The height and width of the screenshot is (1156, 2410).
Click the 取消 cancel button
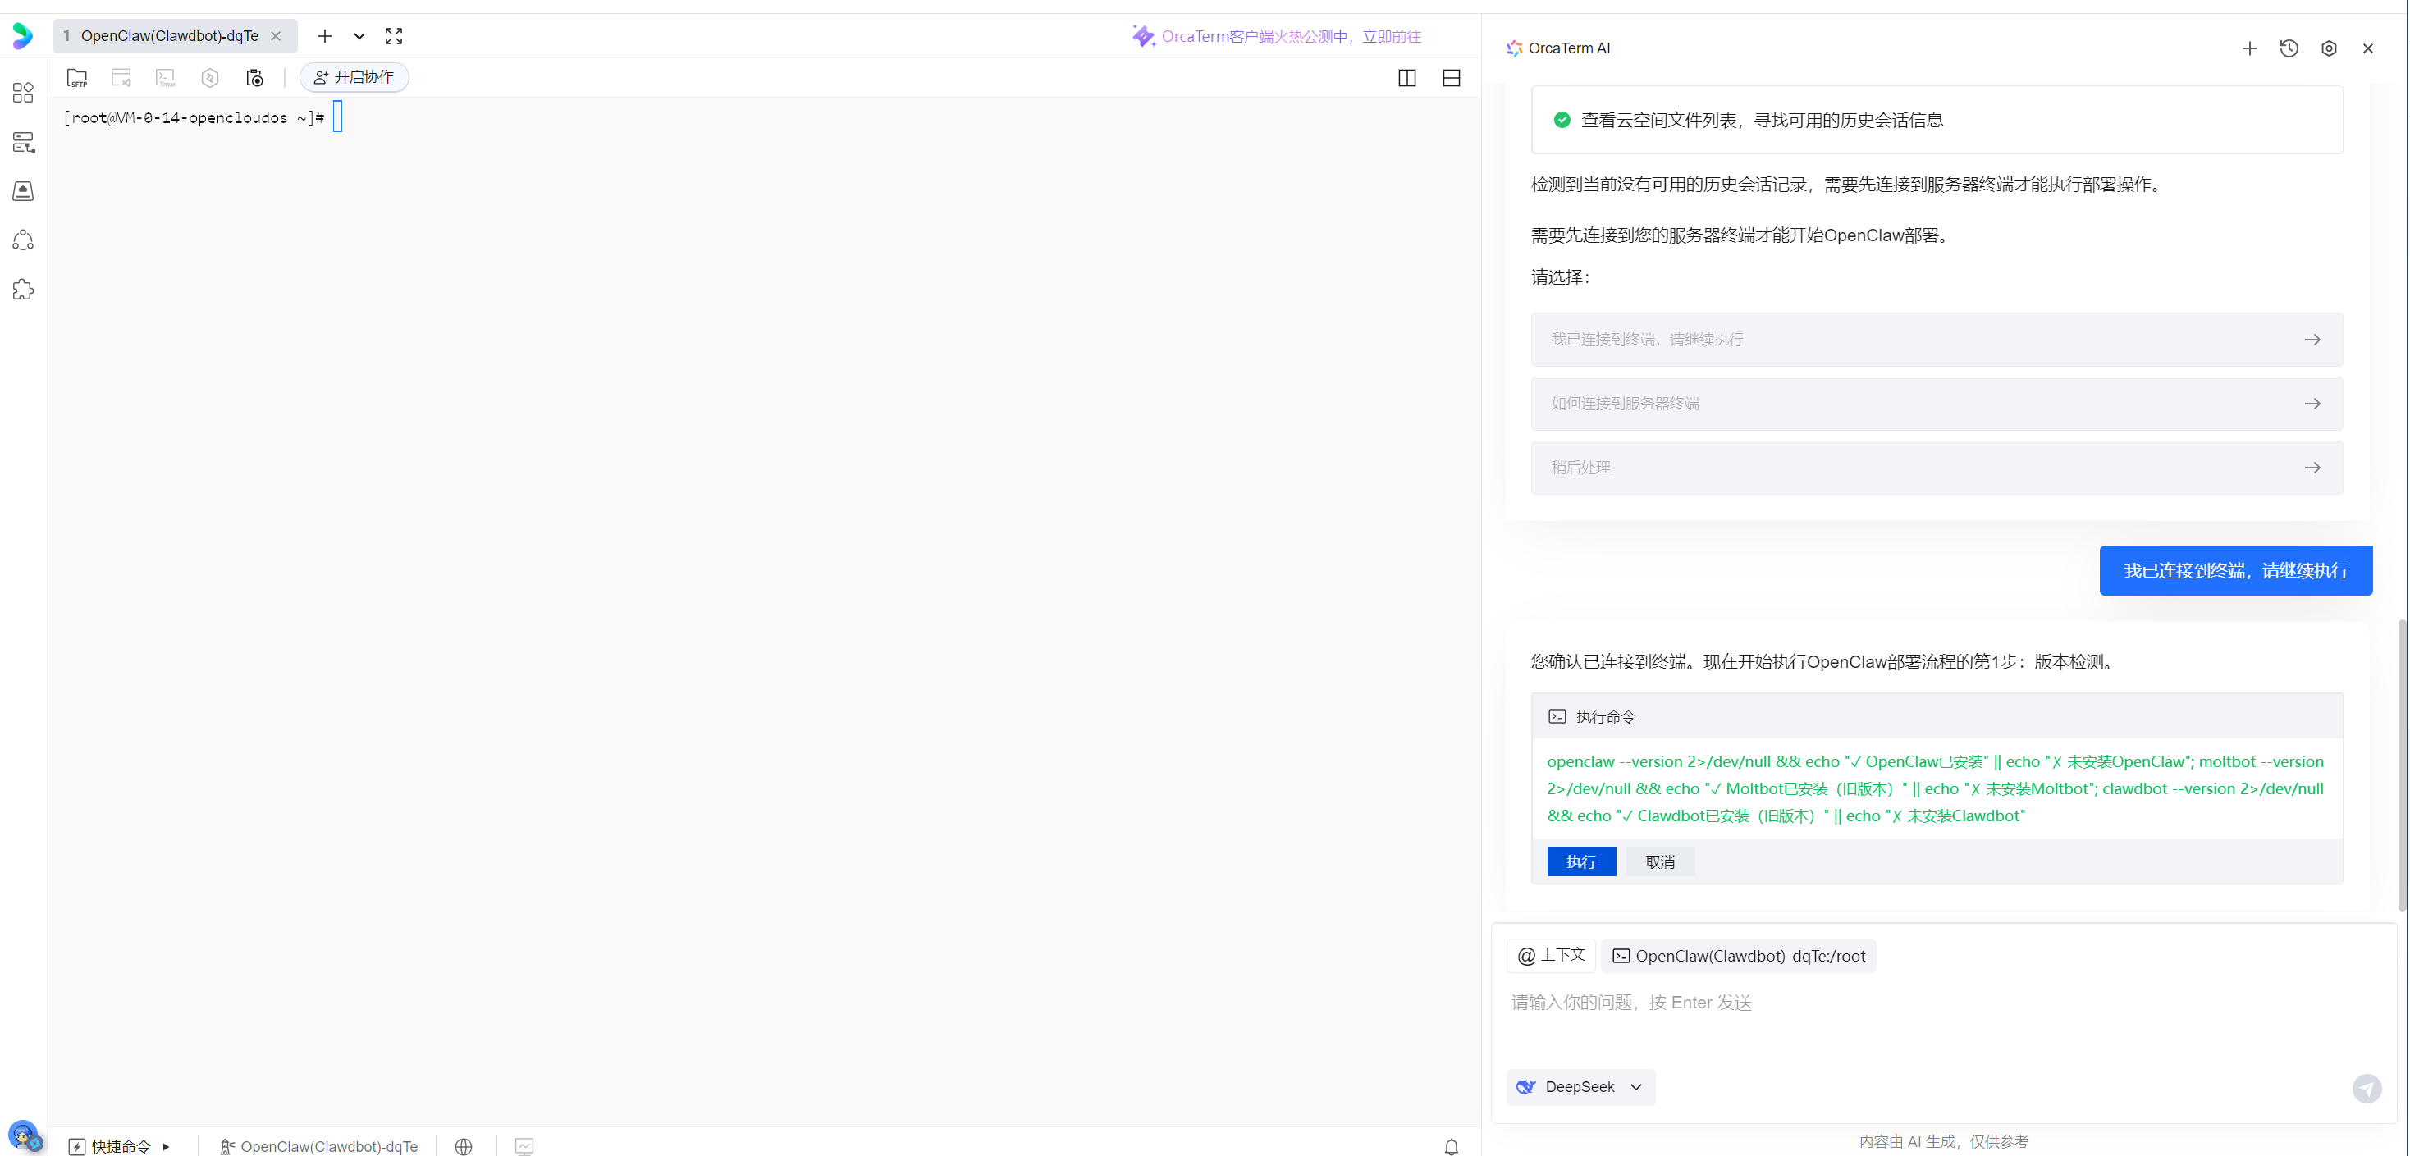coord(1661,861)
